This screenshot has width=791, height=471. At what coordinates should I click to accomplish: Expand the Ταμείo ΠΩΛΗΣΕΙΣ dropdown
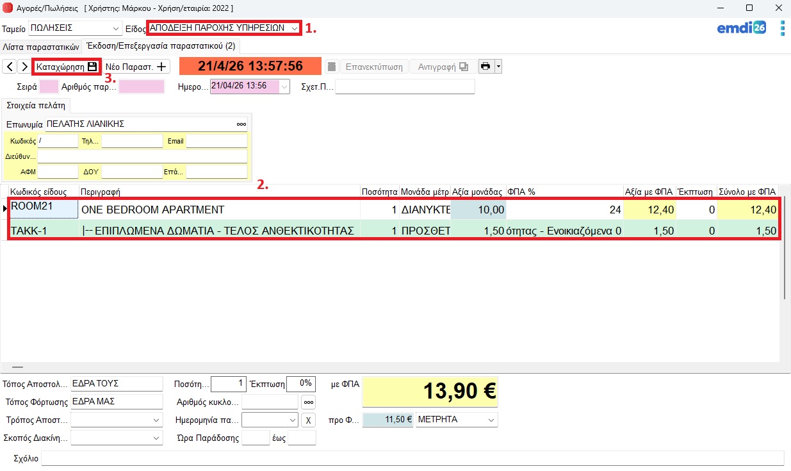tap(116, 29)
